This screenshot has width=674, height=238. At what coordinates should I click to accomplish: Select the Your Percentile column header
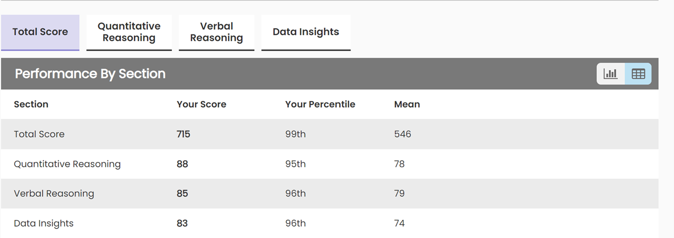(320, 104)
